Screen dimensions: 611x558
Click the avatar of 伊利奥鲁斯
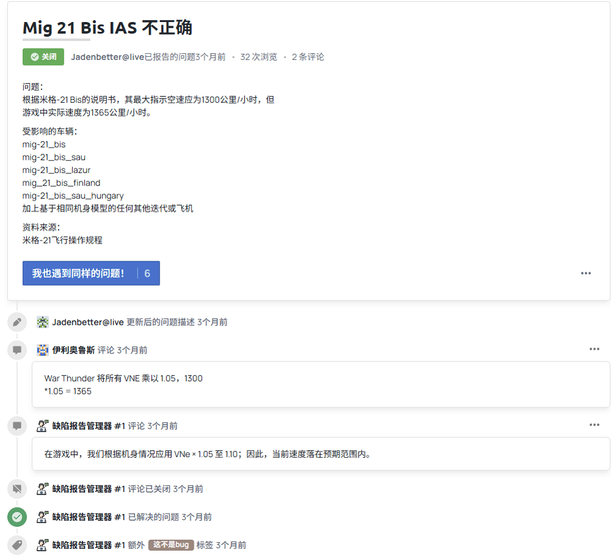tap(43, 349)
